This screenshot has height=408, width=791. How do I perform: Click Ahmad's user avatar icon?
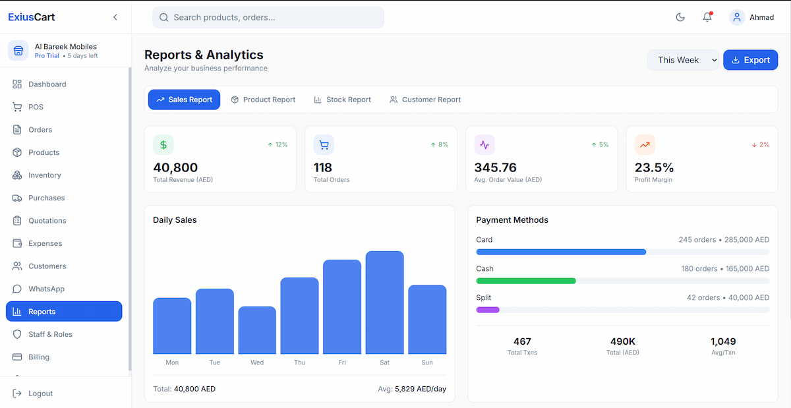[737, 17]
